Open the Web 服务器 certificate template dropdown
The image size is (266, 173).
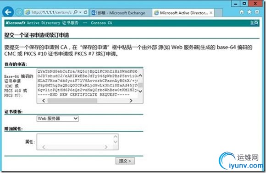tap(57, 119)
